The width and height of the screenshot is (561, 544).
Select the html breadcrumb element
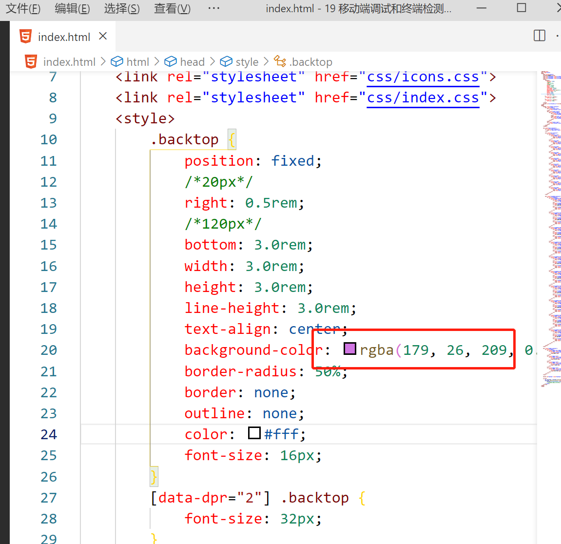(x=138, y=62)
